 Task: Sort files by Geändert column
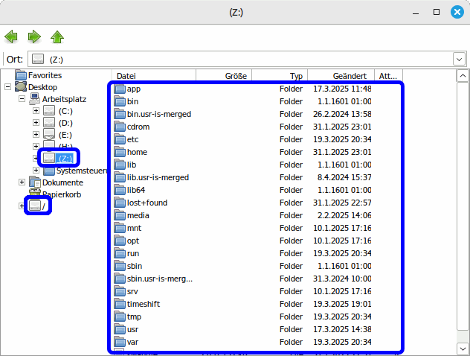coord(349,75)
